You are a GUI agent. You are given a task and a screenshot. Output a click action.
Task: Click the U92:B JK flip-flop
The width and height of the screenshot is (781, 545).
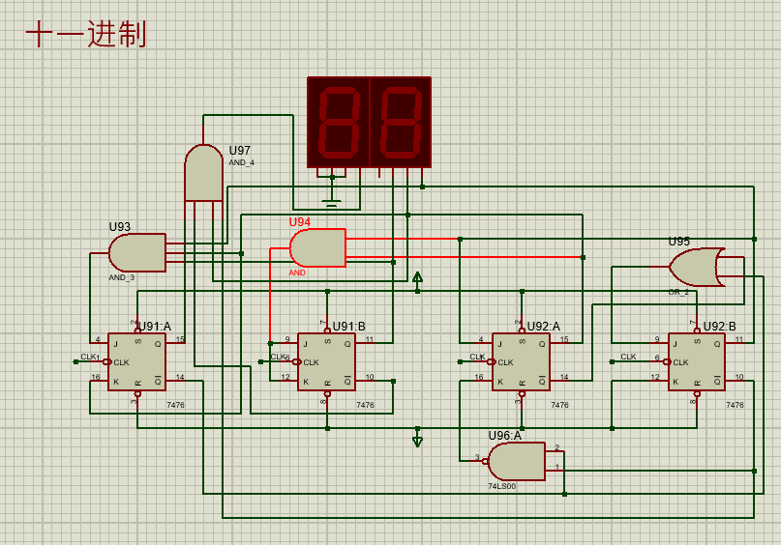click(x=697, y=361)
